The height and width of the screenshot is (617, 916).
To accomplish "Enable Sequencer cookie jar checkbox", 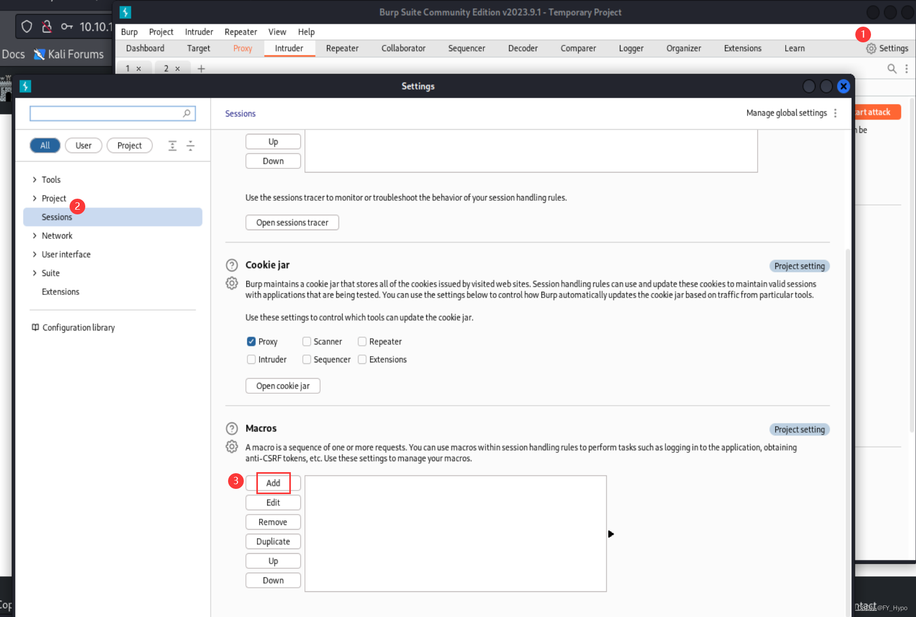I will (307, 359).
